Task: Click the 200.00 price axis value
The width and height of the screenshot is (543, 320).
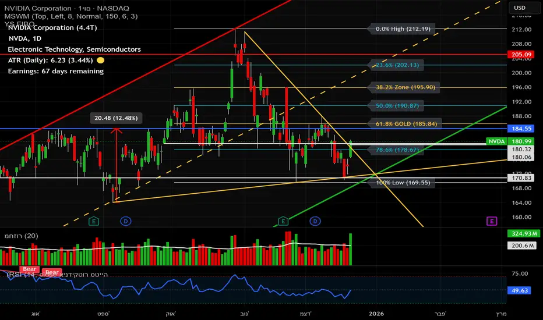Action: pyautogui.click(x=521, y=73)
